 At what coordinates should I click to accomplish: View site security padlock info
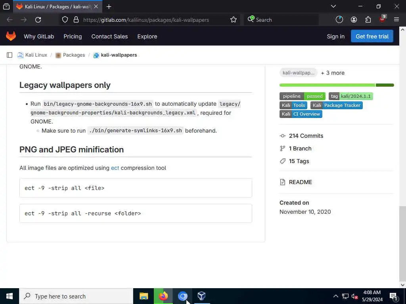pyautogui.click(x=76, y=20)
